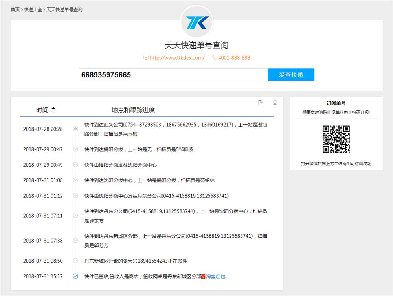Screen dimensions: 393x296
Task: Click the Tiantian Express TK logo
Action: (x=197, y=22)
